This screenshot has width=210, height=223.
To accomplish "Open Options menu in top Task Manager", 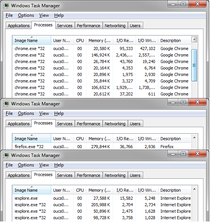I will [x=26, y=15].
